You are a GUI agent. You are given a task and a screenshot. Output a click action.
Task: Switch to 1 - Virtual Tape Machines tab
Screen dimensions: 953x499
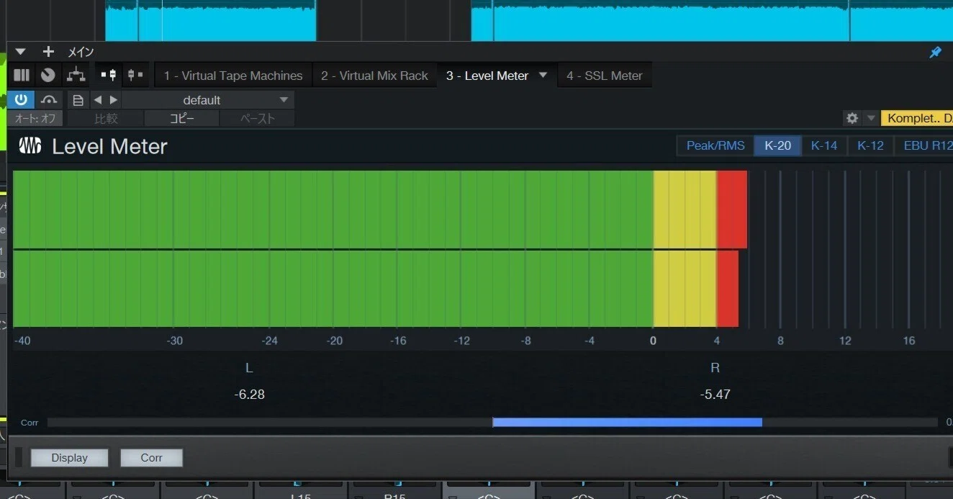233,76
